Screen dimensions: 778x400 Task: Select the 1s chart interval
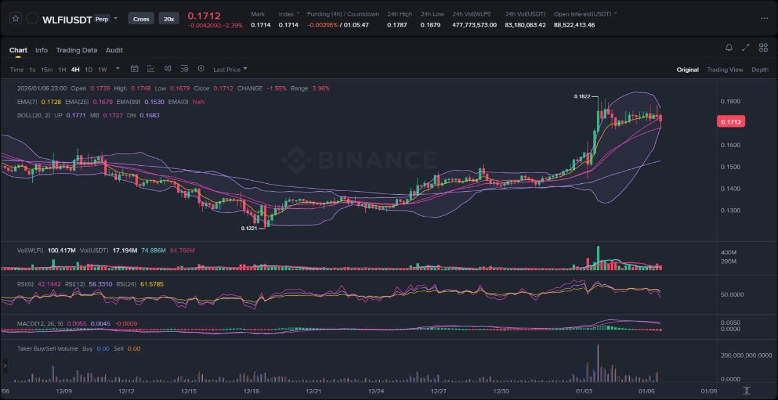click(32, 70)
